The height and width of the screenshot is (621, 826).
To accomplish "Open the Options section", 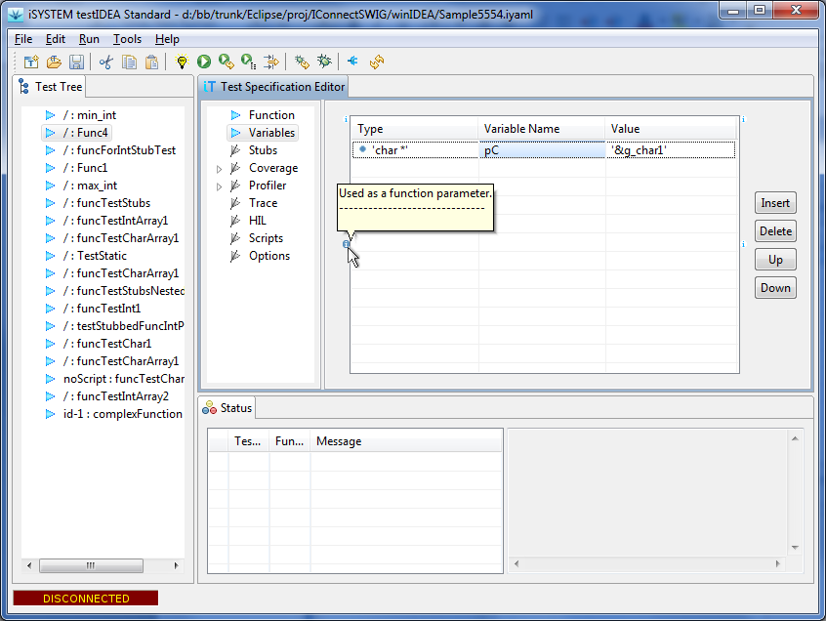I will pyautogui.click(x=269, y=256).
